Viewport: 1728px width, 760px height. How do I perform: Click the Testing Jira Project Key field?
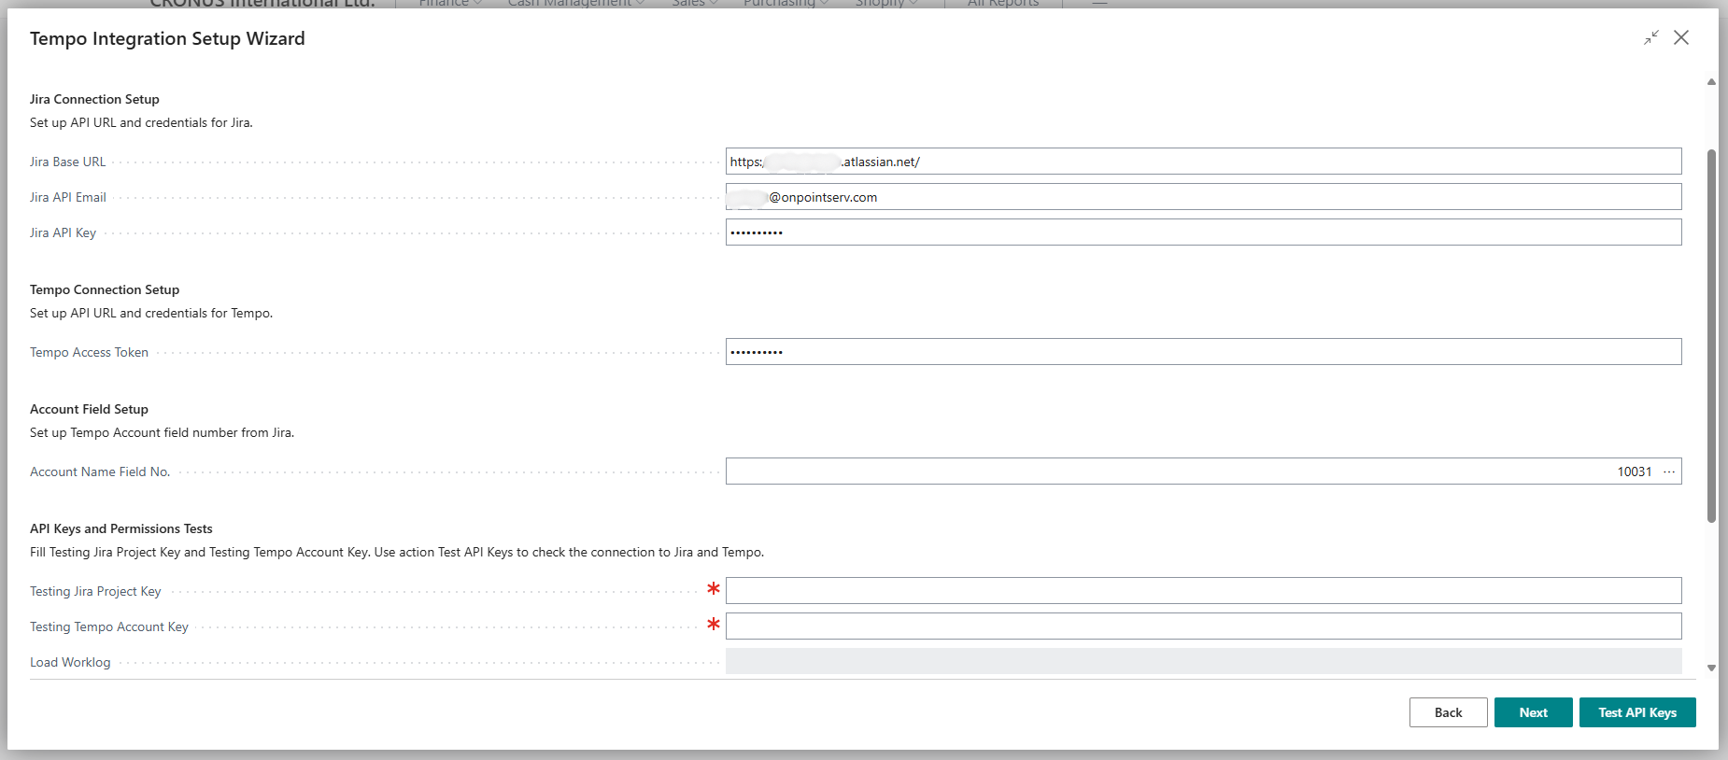[x=1203, y=591]
